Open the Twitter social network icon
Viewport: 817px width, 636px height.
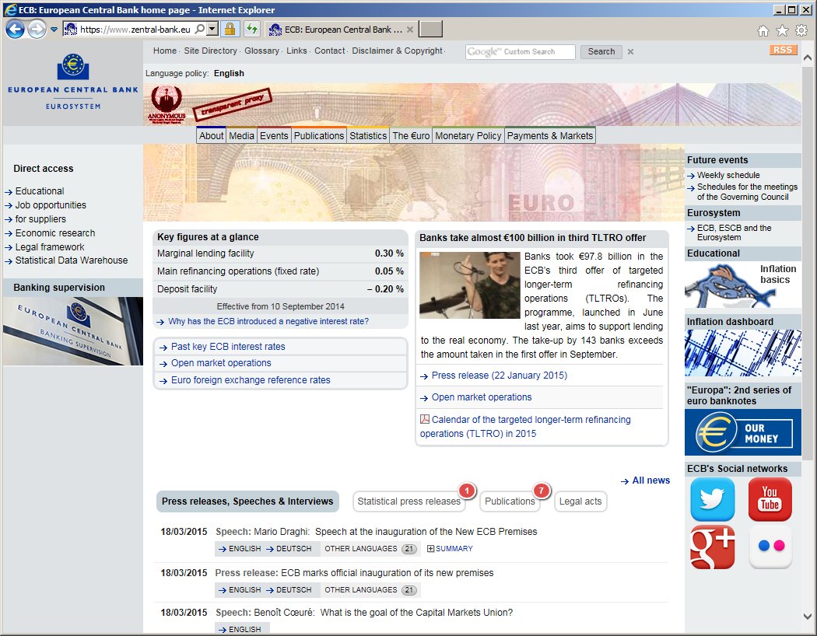pyautogui.click(x=712, y=499)
